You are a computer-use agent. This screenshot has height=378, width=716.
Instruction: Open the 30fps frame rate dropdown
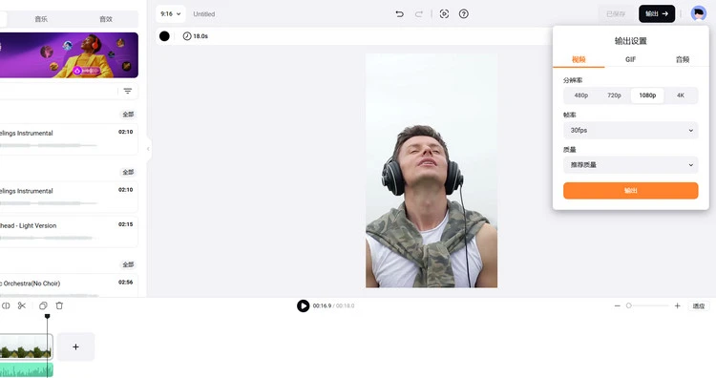(631, 130)
